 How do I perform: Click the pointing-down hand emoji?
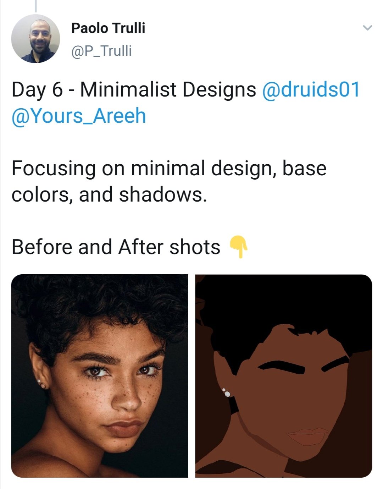point(238,246)
